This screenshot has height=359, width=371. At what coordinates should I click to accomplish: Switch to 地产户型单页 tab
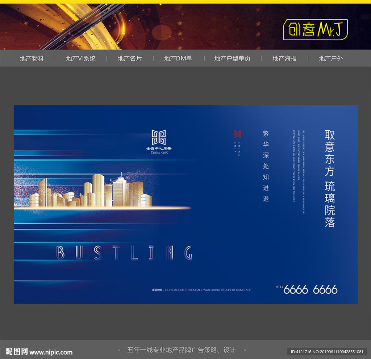coord(232,58)
